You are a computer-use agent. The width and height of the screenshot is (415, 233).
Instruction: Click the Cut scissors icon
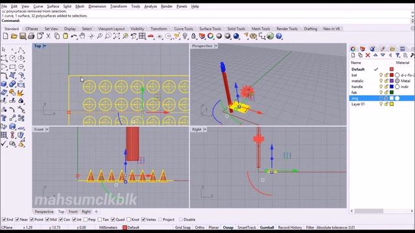coord(48,36)
